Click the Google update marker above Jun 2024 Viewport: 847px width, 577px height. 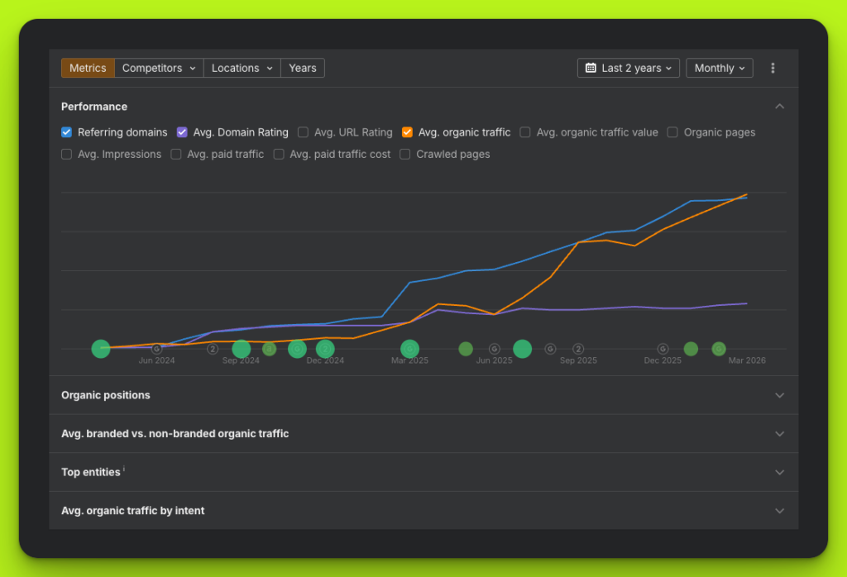[156, 349]
